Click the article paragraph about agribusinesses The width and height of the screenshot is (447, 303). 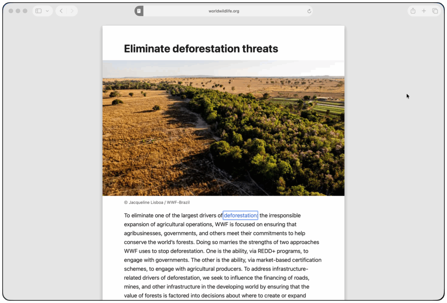(223, 255)
